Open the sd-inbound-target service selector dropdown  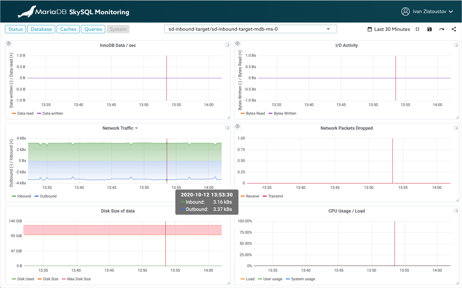[x=250, y=29]
